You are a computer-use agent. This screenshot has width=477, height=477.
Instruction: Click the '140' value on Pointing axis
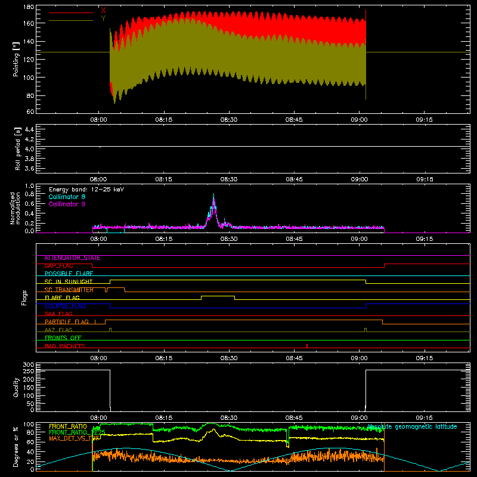coord(29,41)
